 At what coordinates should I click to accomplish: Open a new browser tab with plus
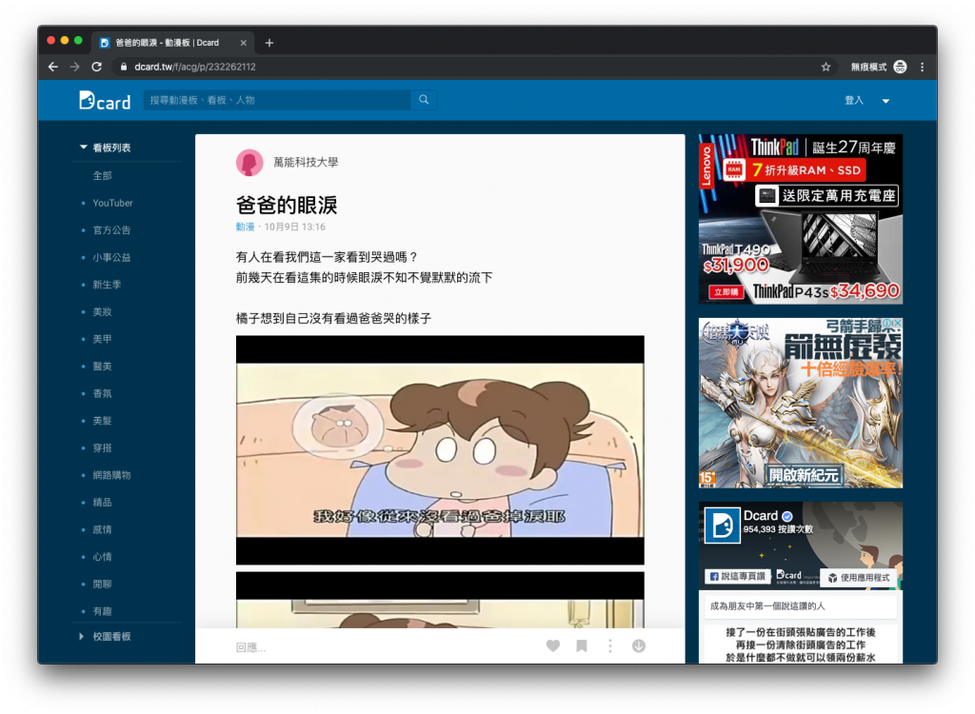269,43
